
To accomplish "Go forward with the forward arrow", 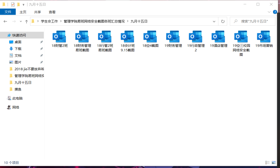I will (x=14, y=22).
